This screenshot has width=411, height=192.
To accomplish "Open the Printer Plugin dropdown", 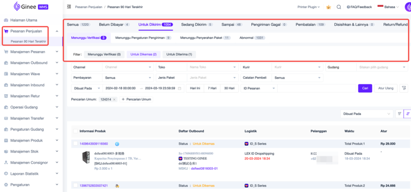I will (309, 7).
